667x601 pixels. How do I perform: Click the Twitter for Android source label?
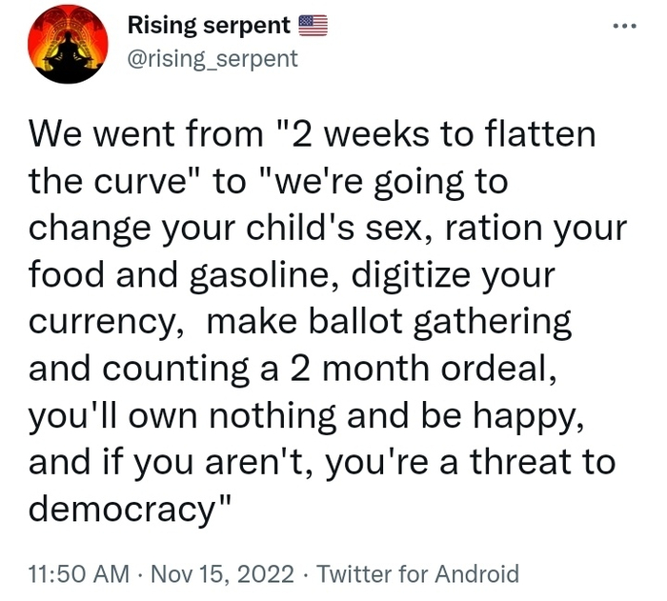pos(417,574)
